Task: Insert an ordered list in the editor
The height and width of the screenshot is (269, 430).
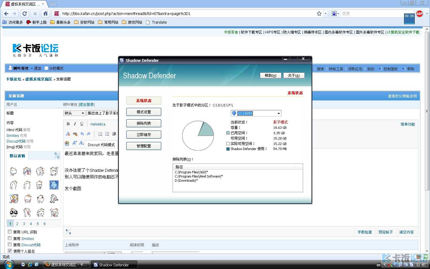Action: [100, 134]
